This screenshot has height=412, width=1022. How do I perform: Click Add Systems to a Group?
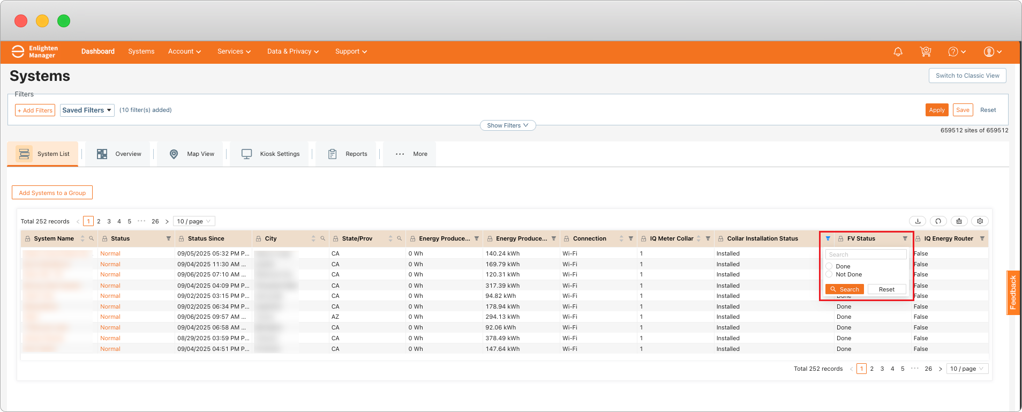[x=52, y=193]
